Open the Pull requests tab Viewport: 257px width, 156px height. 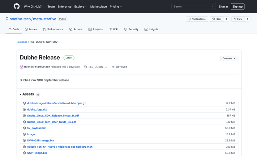tap(53, 29)
